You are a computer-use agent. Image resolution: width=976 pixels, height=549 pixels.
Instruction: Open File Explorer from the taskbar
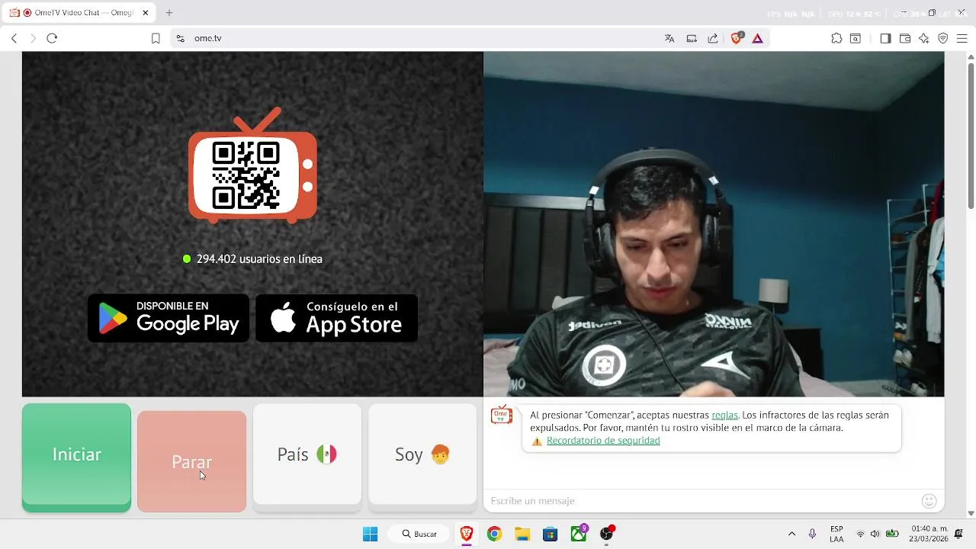[x=522, y=534]
